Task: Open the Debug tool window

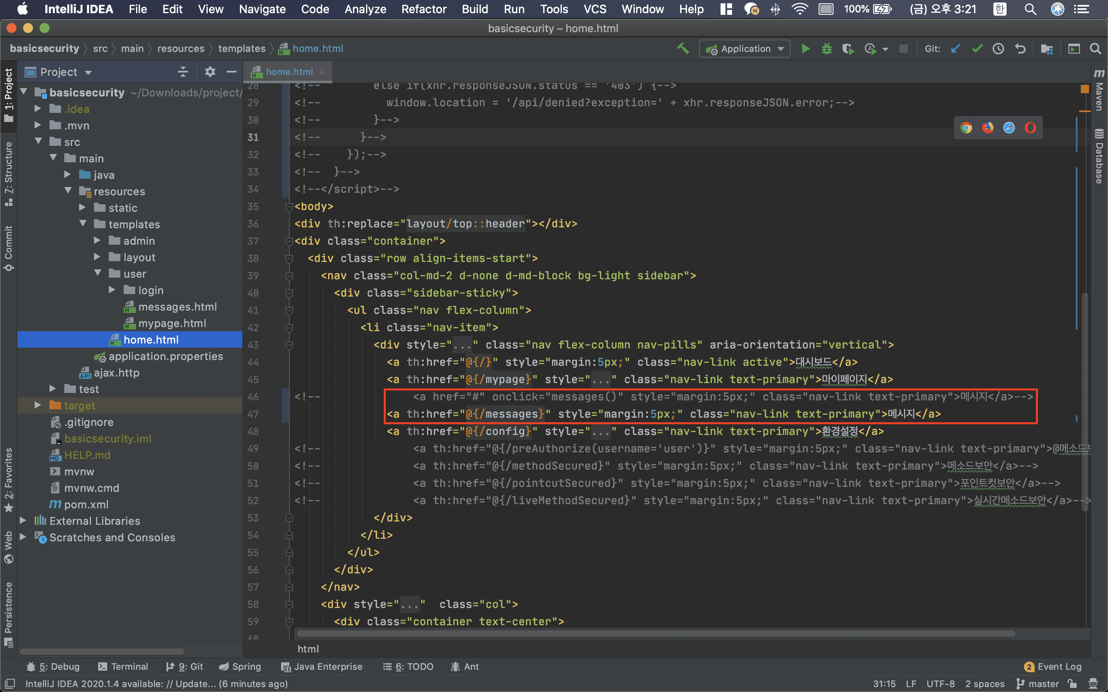Action: point(53,666)
